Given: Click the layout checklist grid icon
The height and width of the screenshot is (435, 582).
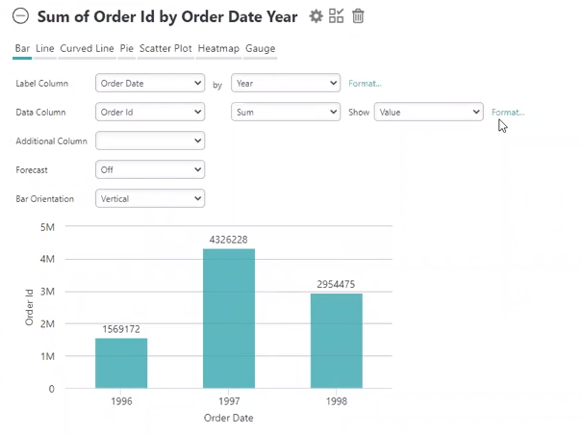Looking at the screenshot, I should tap(337, 16).
